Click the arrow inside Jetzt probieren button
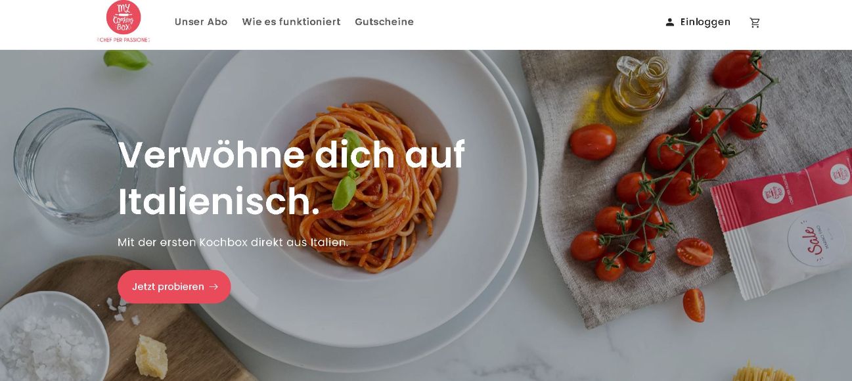This screenshot has width=852, height=381. tap(213, 287)
